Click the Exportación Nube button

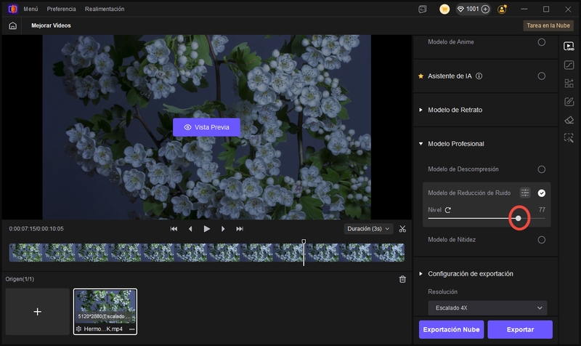451,329
